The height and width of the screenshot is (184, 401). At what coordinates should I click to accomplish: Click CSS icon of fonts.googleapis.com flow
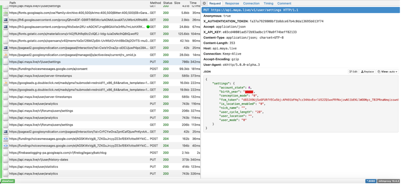6,13
